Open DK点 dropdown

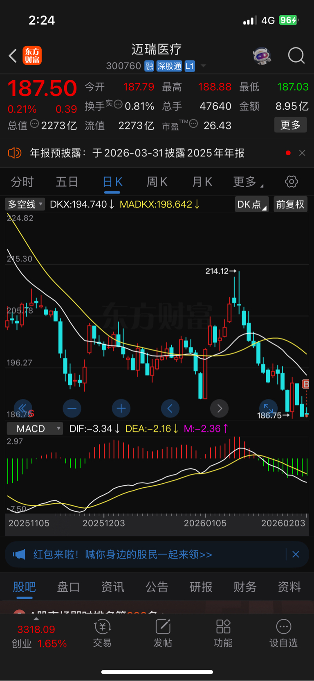tap(251, 204)
